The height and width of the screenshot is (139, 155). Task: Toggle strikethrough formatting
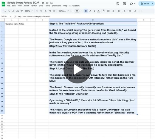click(94, 11)
